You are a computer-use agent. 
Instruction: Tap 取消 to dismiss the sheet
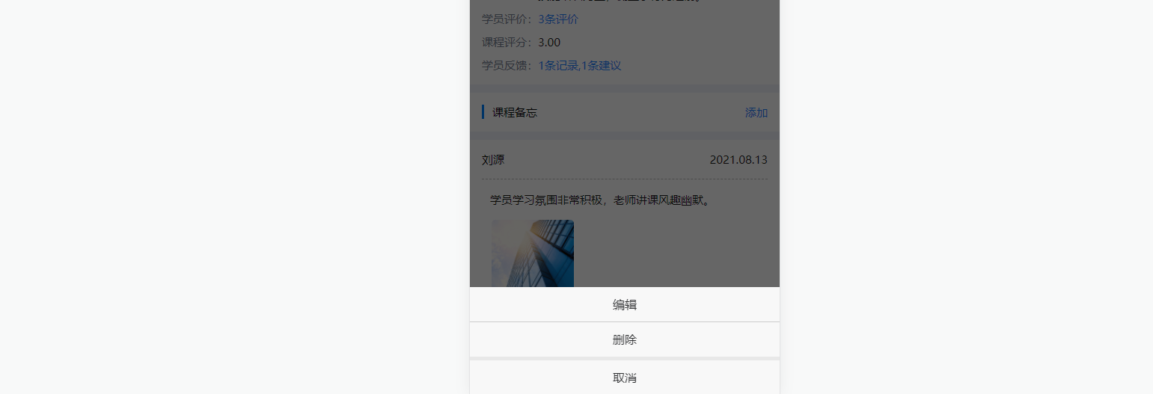coord(624,378)
